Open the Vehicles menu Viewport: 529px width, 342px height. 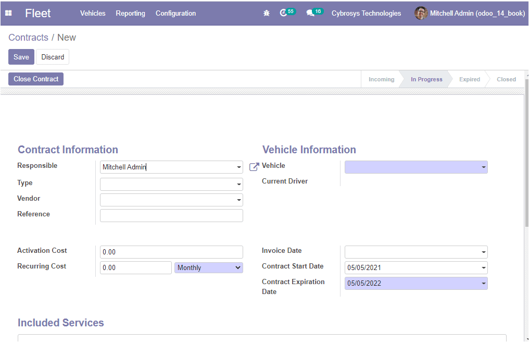pyautogui.click(x=93, y=13)
